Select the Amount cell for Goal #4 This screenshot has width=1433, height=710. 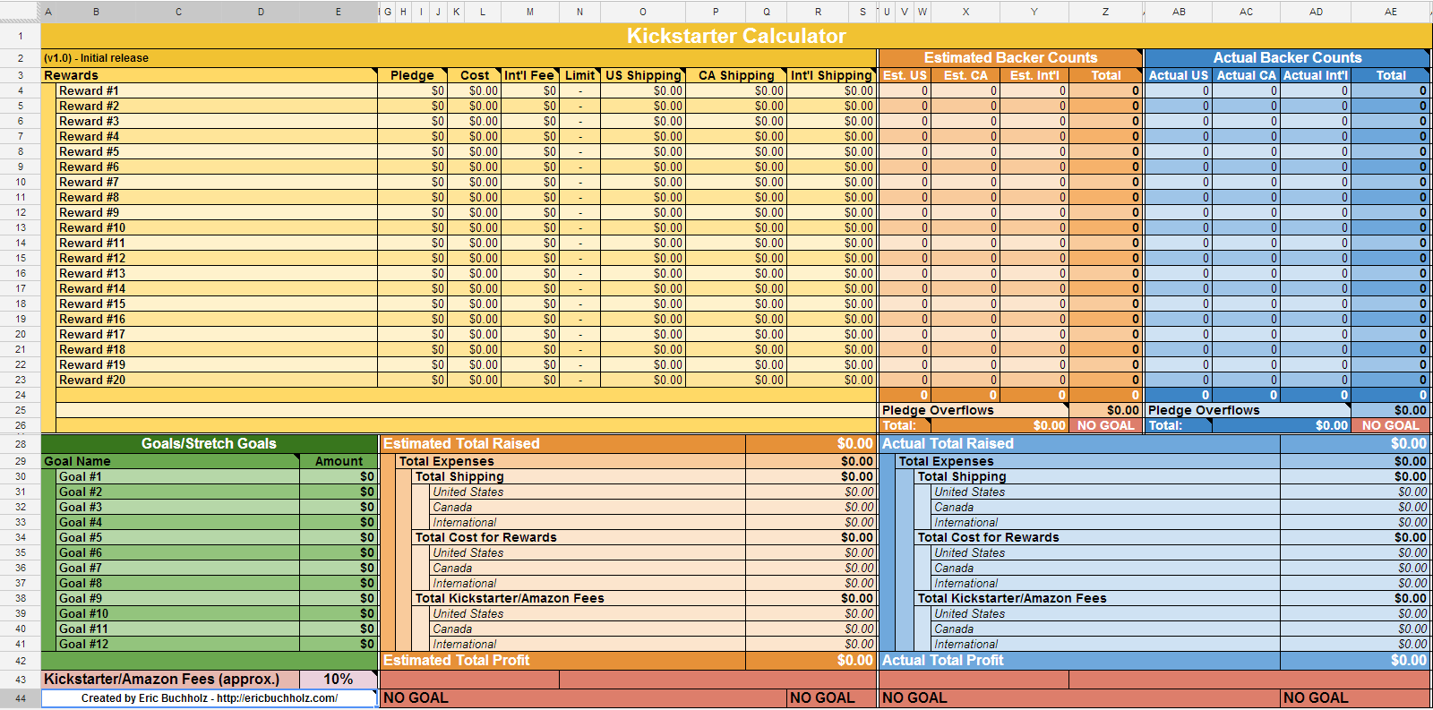339,523
